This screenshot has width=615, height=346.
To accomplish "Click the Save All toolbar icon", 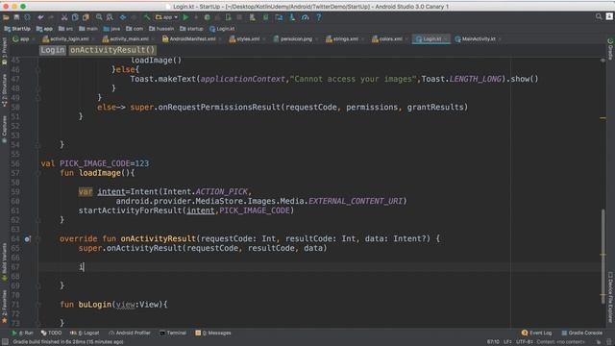I will pyautogui.click(x=16, y=17).
